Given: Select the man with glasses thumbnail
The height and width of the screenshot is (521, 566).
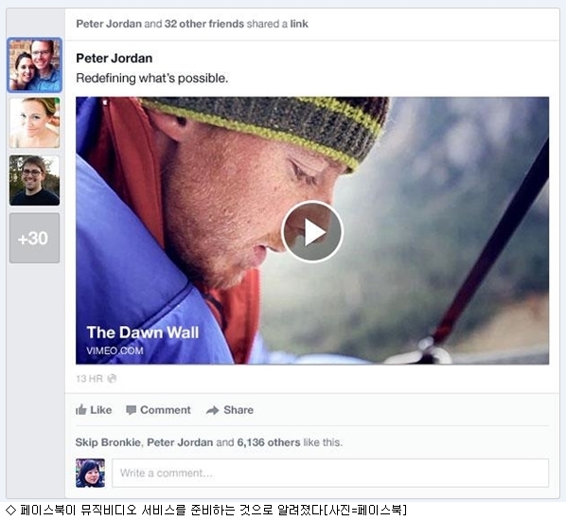Looking at the screenshot, I should [34, 181].
